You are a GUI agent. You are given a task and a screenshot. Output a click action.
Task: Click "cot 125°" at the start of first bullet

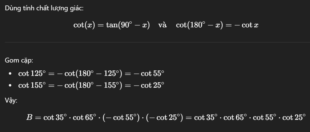tap(32, 73)
